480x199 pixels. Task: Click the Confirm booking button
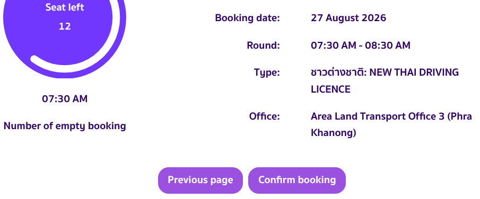pos(297,180)
